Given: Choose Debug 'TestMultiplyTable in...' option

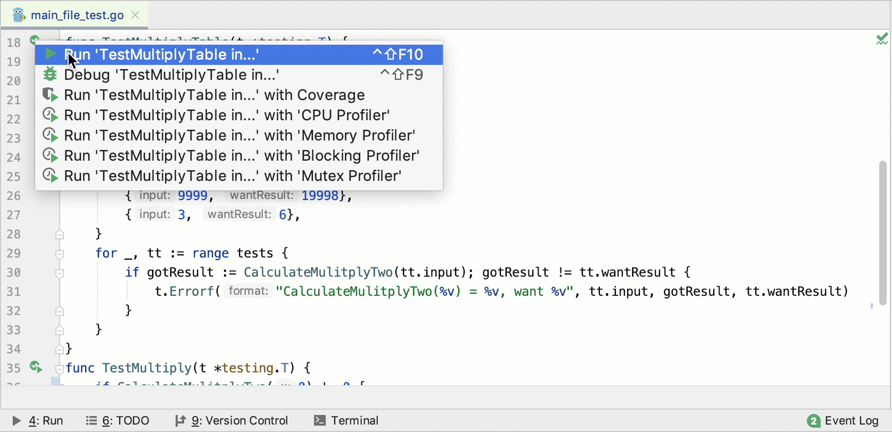Looking at the screenshot, I should (239, 74).
